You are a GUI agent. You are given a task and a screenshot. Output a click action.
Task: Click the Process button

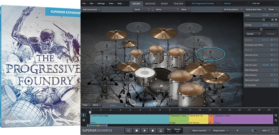point(271,34)
